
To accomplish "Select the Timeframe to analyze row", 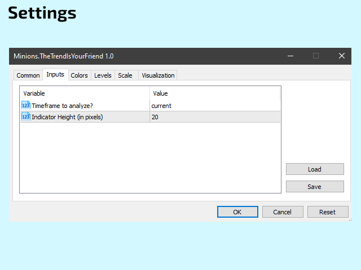I will [x=151, y=106].
